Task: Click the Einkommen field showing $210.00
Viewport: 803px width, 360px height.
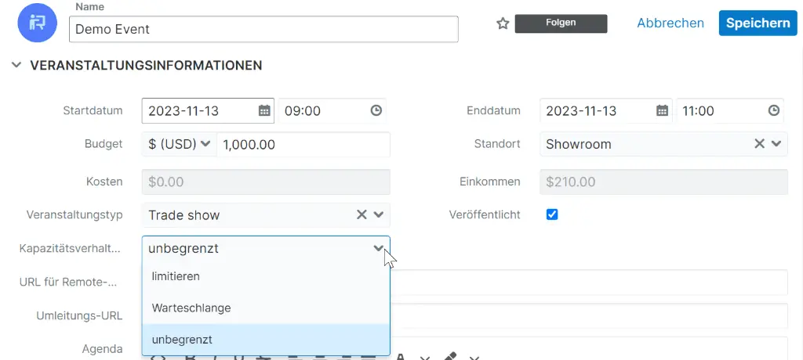Action: point(663,182)
